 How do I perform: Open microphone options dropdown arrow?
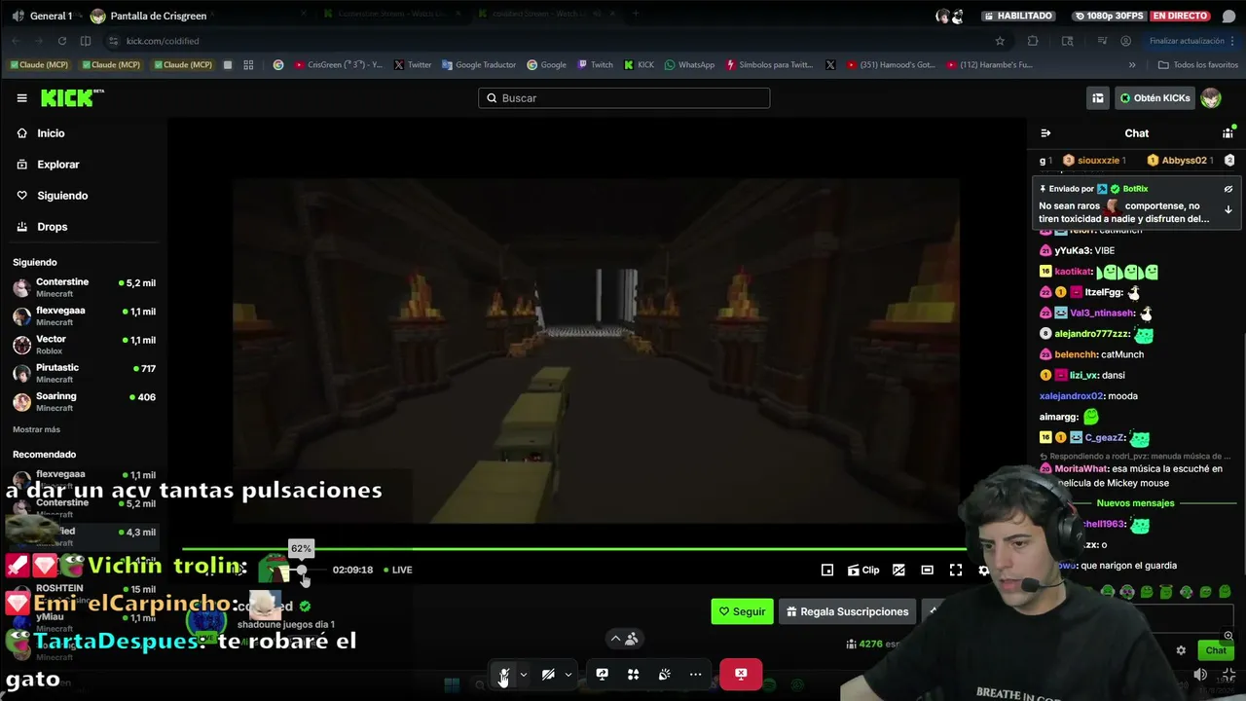tap(524, 674)
